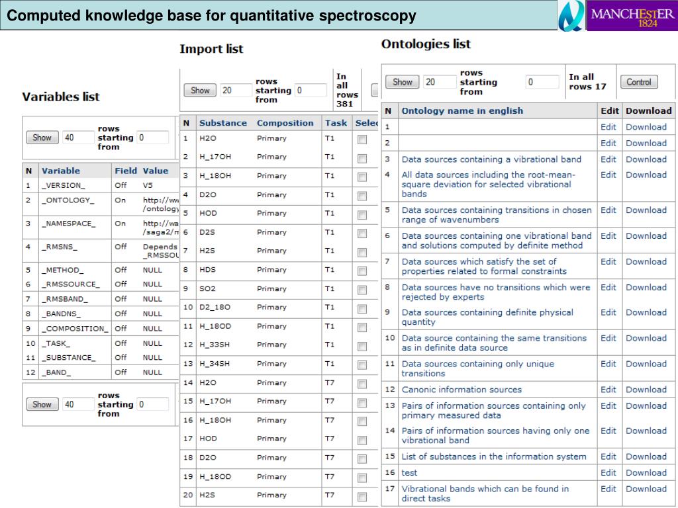Tick the Select checkbox for HOD row 5
The height and width of the screenshot is (508, 678).
point(362,215)
